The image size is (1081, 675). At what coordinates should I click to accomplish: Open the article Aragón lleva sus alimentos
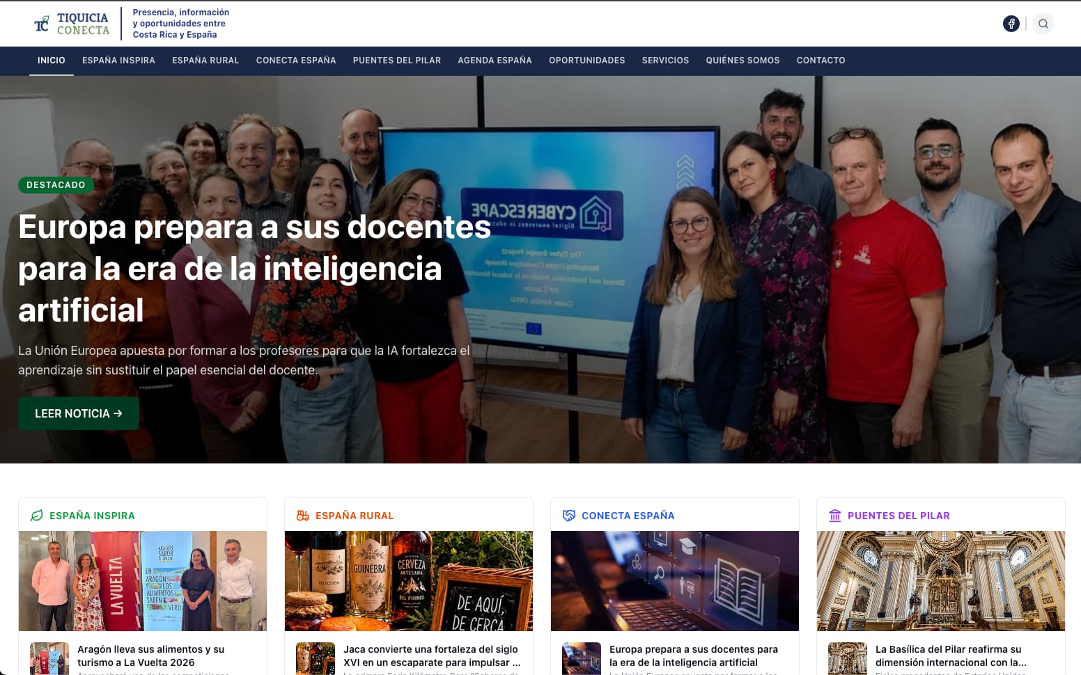click(x=150, y=656)
